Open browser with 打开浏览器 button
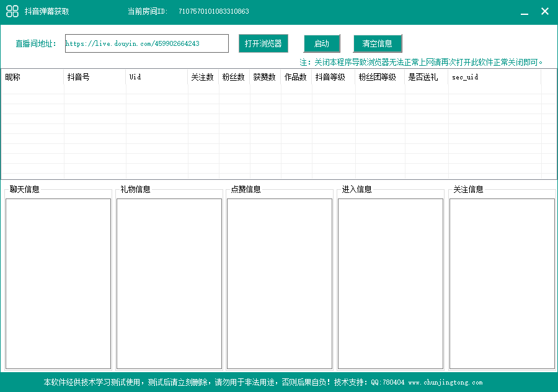Image resolution: width=558 pixels, height=392 pixels. tap(263, 43)
